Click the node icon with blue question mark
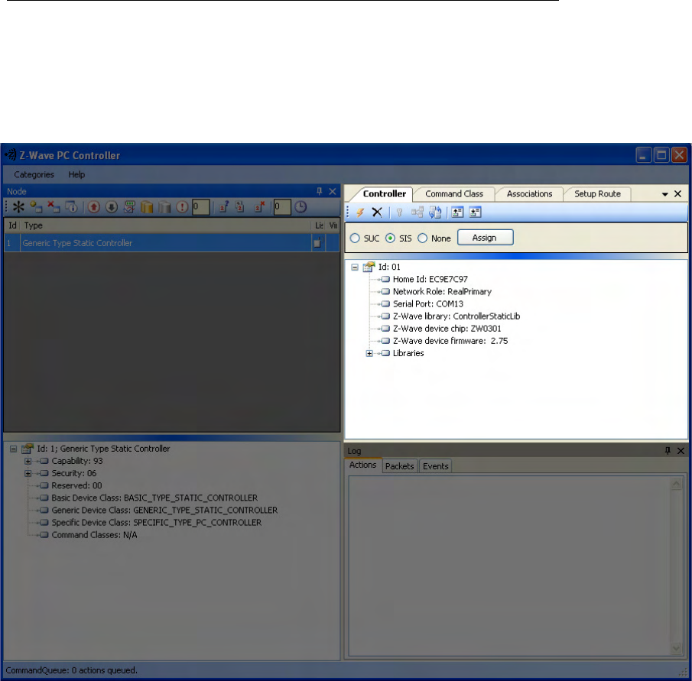 click(x=224, y=207)
